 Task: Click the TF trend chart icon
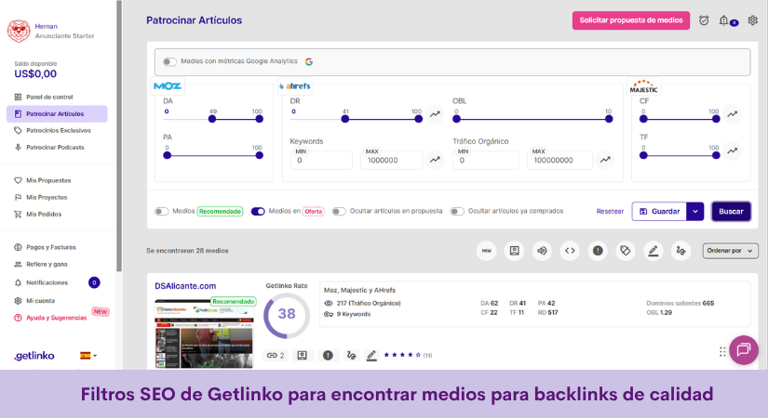point(733,150)
